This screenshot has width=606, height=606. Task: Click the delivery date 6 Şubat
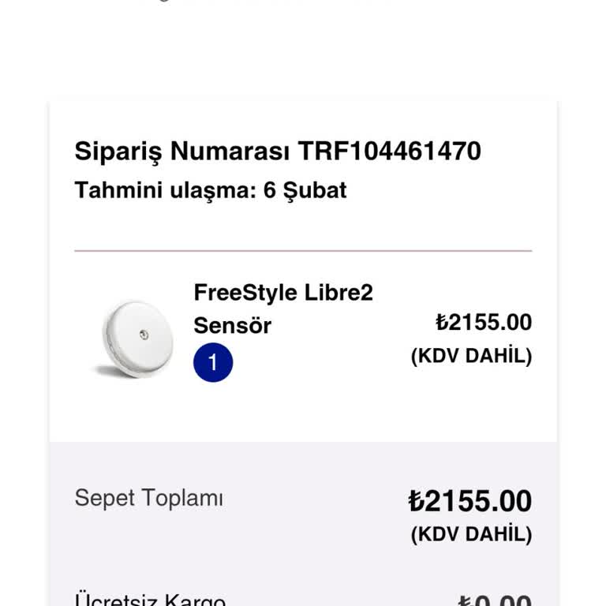point(305,190)
